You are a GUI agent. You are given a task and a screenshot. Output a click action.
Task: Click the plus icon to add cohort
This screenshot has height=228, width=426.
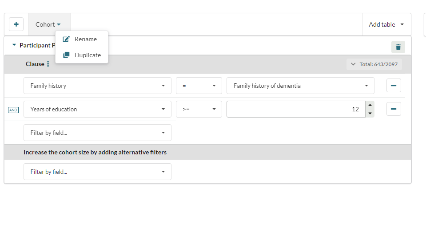pos(16,24)
